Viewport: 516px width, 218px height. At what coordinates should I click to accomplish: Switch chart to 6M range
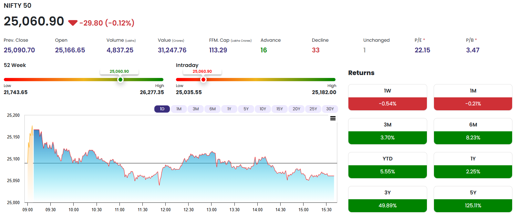pyautogui.click(x=212, y=109)
